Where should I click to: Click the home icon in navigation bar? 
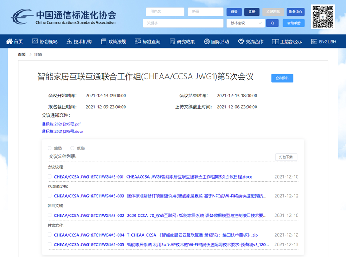(9, 42)
